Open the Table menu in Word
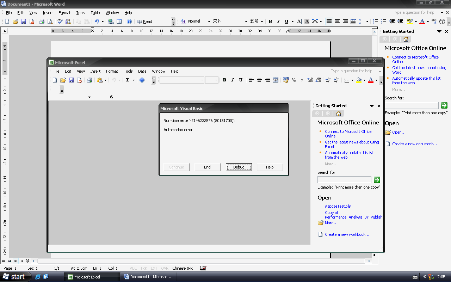 click(95, 13)
